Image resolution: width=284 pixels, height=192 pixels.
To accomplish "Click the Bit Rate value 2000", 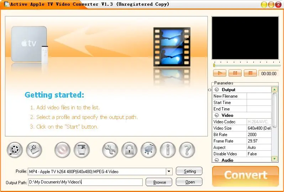I will point(259,135).
